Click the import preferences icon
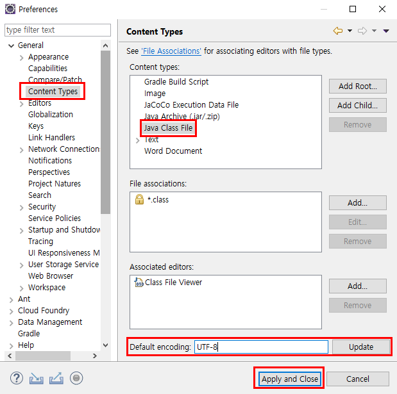397x394 pixels. click(x=36, y=379)
